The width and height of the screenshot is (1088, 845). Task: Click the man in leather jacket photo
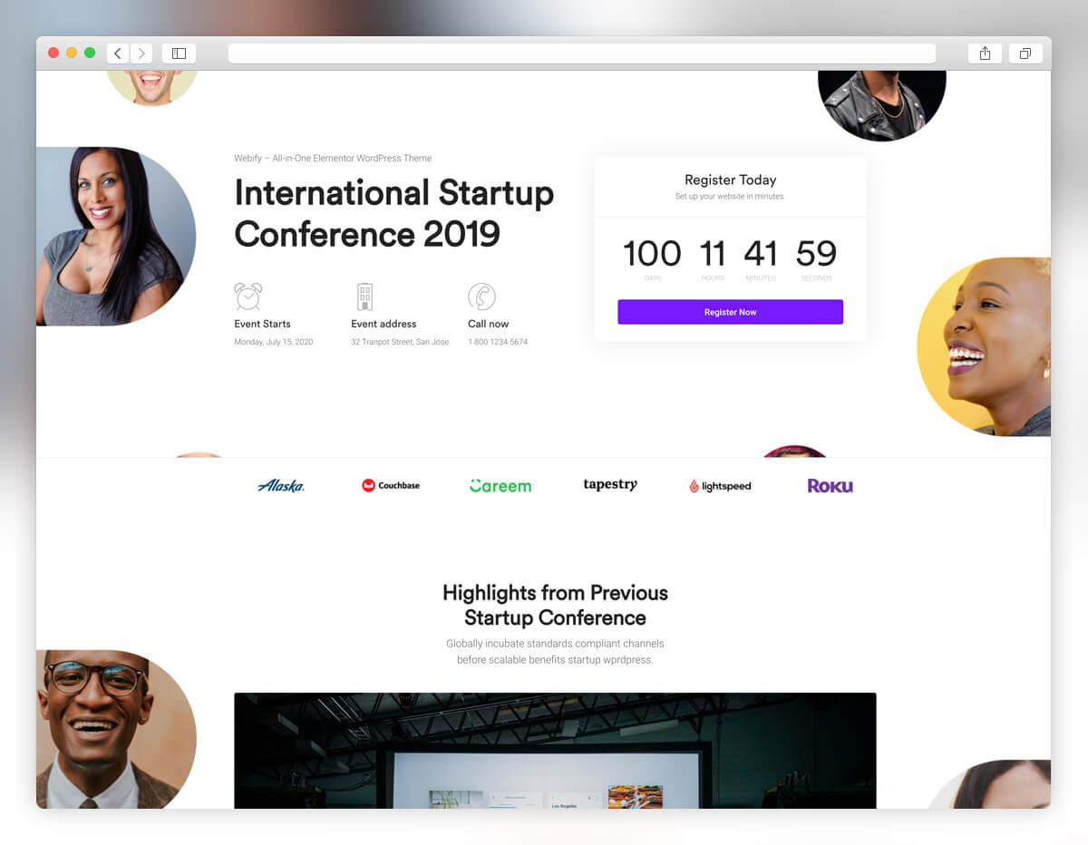[x=882, y=105]
